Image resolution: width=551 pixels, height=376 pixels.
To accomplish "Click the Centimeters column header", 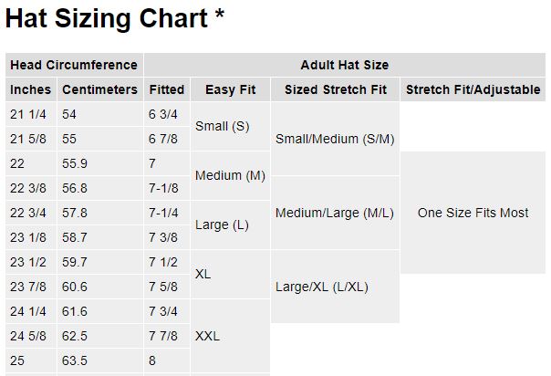I will click(x=99, y=89).
